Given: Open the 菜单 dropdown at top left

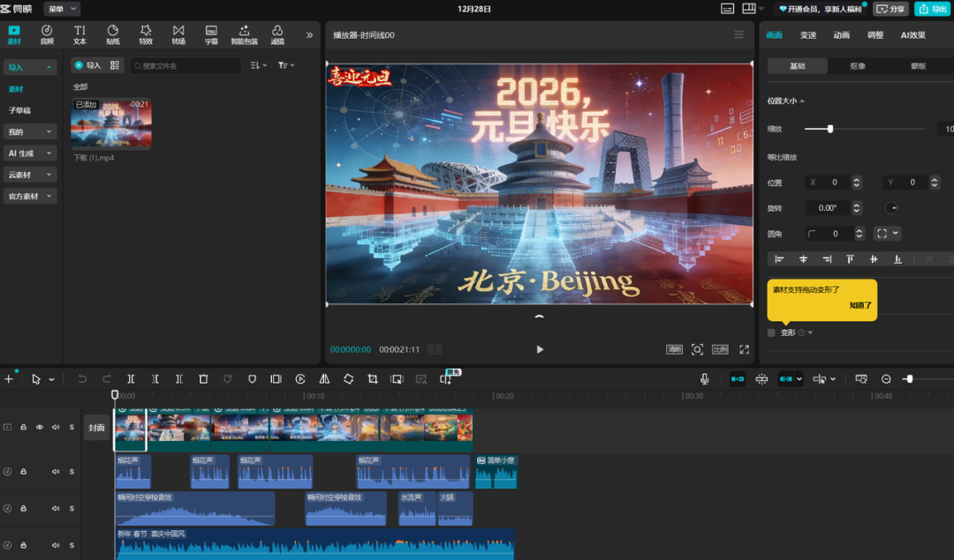Looking at the screenshot, I should pos(60,9).
